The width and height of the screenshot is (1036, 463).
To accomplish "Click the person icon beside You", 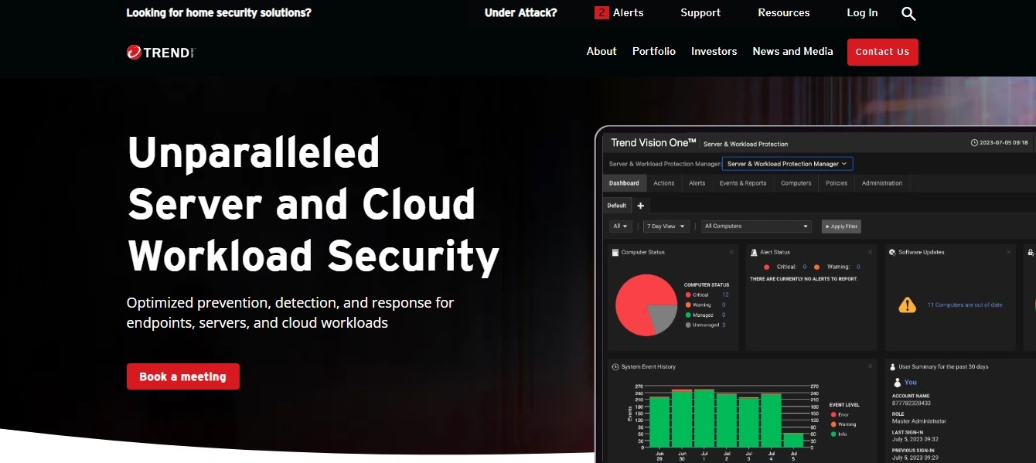I will click(897, 382).
